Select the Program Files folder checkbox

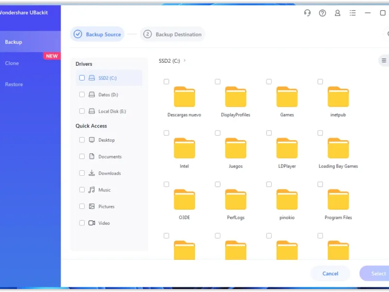click(x=320, y=184)
